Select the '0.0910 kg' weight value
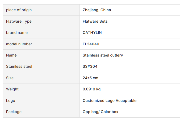 pos(91,89)
